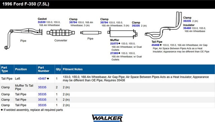Open clamp 35794 for 155.0, 168.4in wheelbase
Viewport: 215px width, 122px height.
(73, 22)
